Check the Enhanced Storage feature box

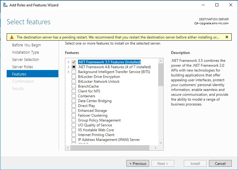pos(74,111)
